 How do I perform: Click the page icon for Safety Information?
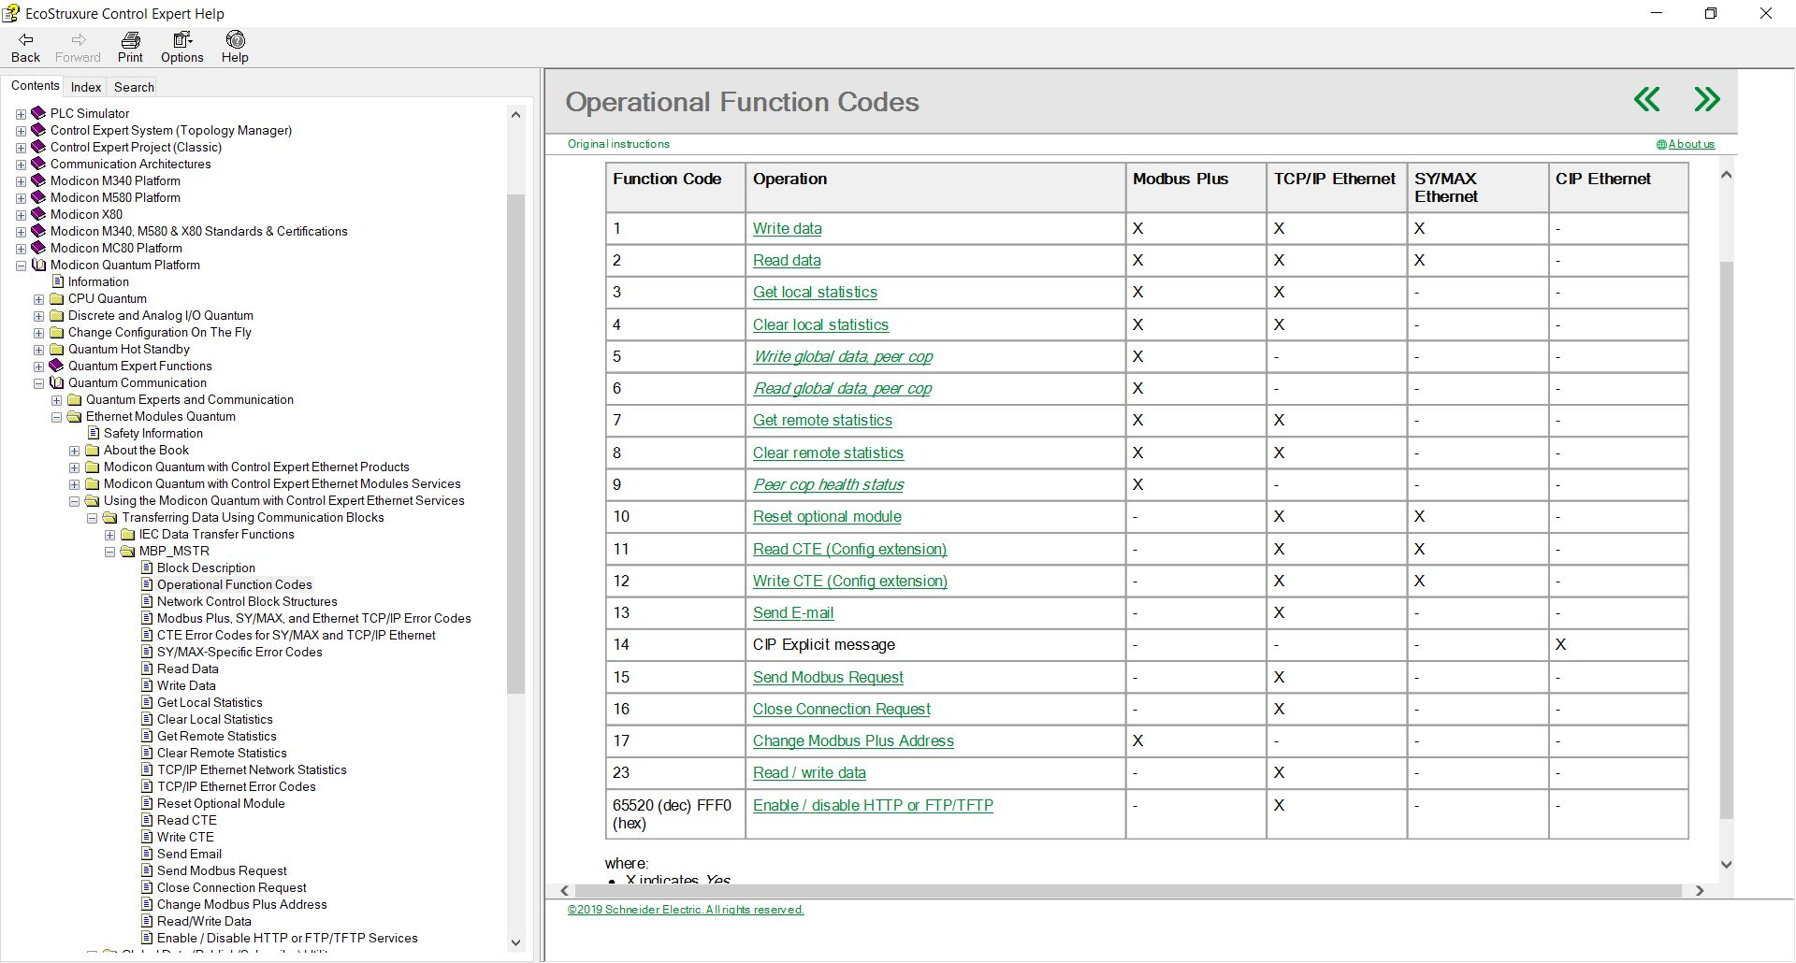(93, 433)
